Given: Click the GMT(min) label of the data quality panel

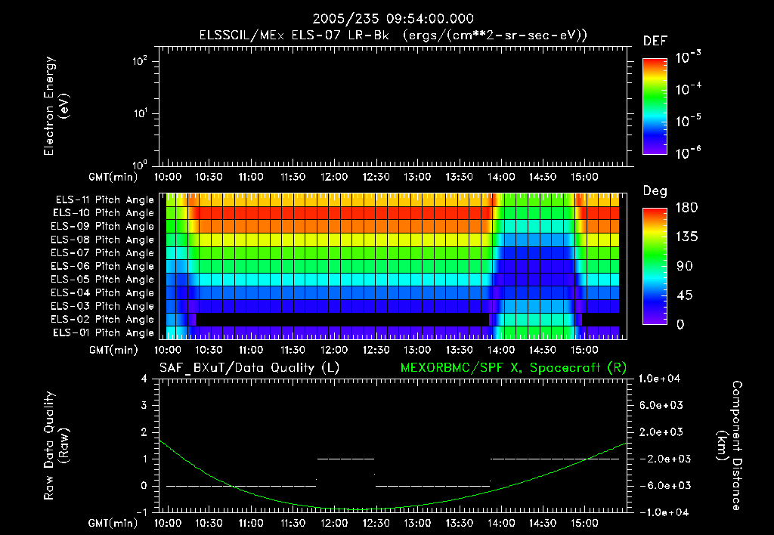Looking at the screenshot, I should (113, 523).
